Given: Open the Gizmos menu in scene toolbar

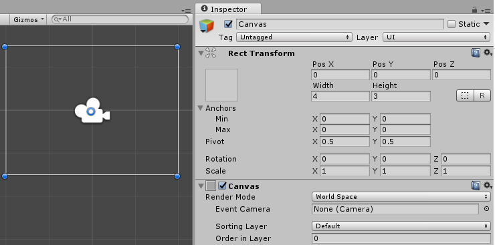Looking at the screenshot, I should pyautogui.click(x=28, y=19).
